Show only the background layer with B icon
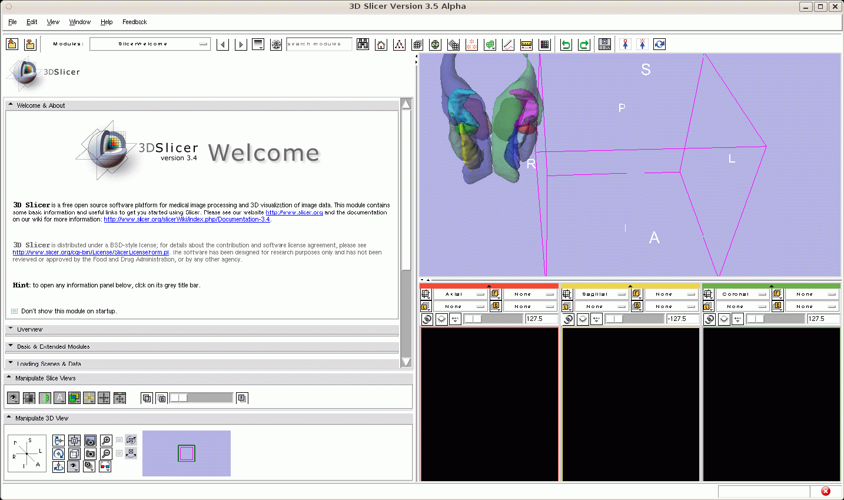This screenshot has width=844, height=500. tap(162, 398)
